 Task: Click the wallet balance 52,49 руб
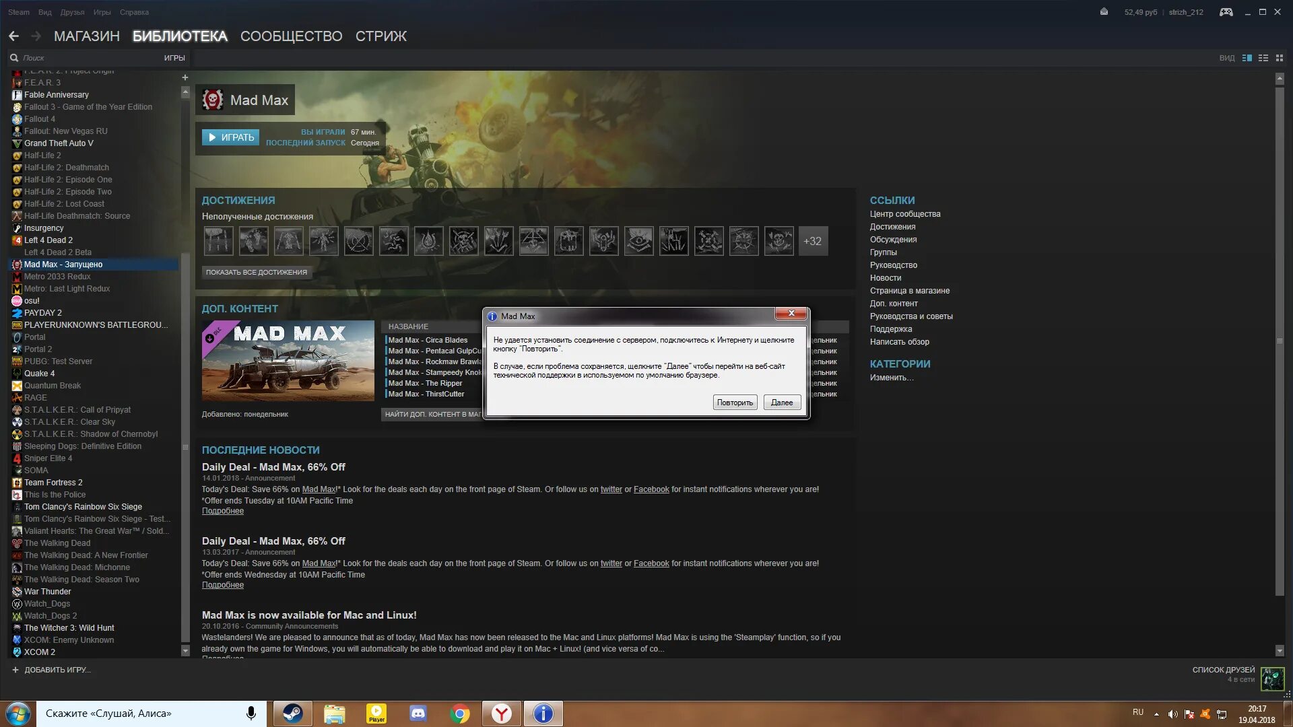[1140, 12]
